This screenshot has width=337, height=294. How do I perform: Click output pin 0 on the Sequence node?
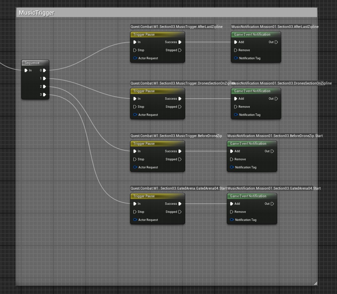(44, 70)
